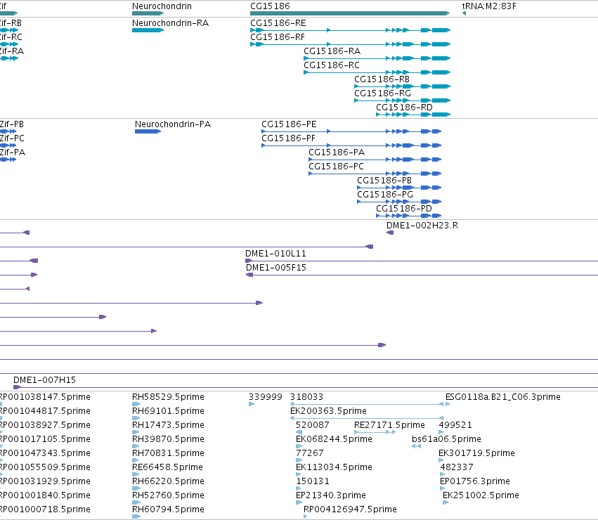598x520 pixels.
Task: Click the CG15186-PF protein label
Action: tap(288, 138)
